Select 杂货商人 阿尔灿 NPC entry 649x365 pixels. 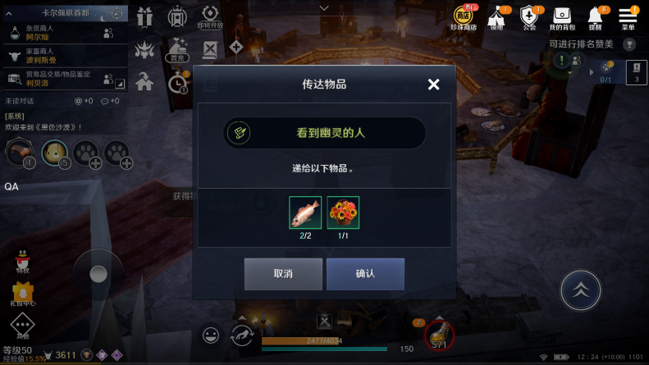pyautogui.click(x=65, y=33)
